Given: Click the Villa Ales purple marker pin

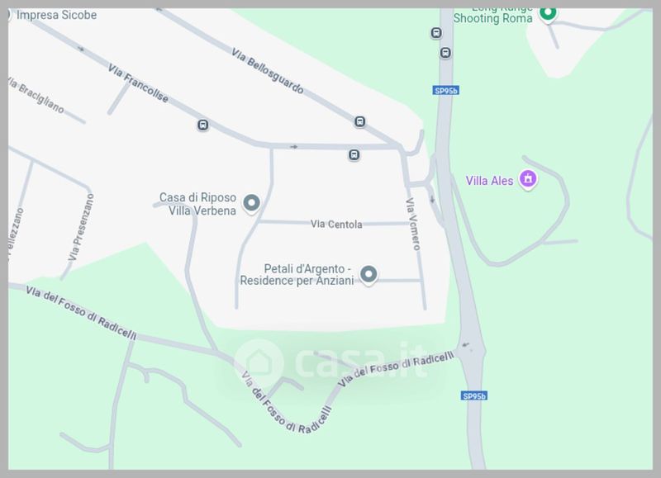Looking at the screenshot, I should click(528, 179).
